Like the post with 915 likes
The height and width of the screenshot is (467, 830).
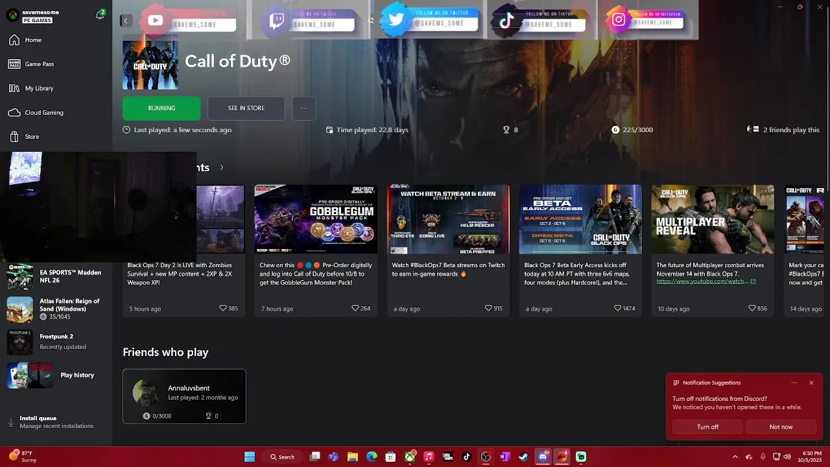coord(488,308)
